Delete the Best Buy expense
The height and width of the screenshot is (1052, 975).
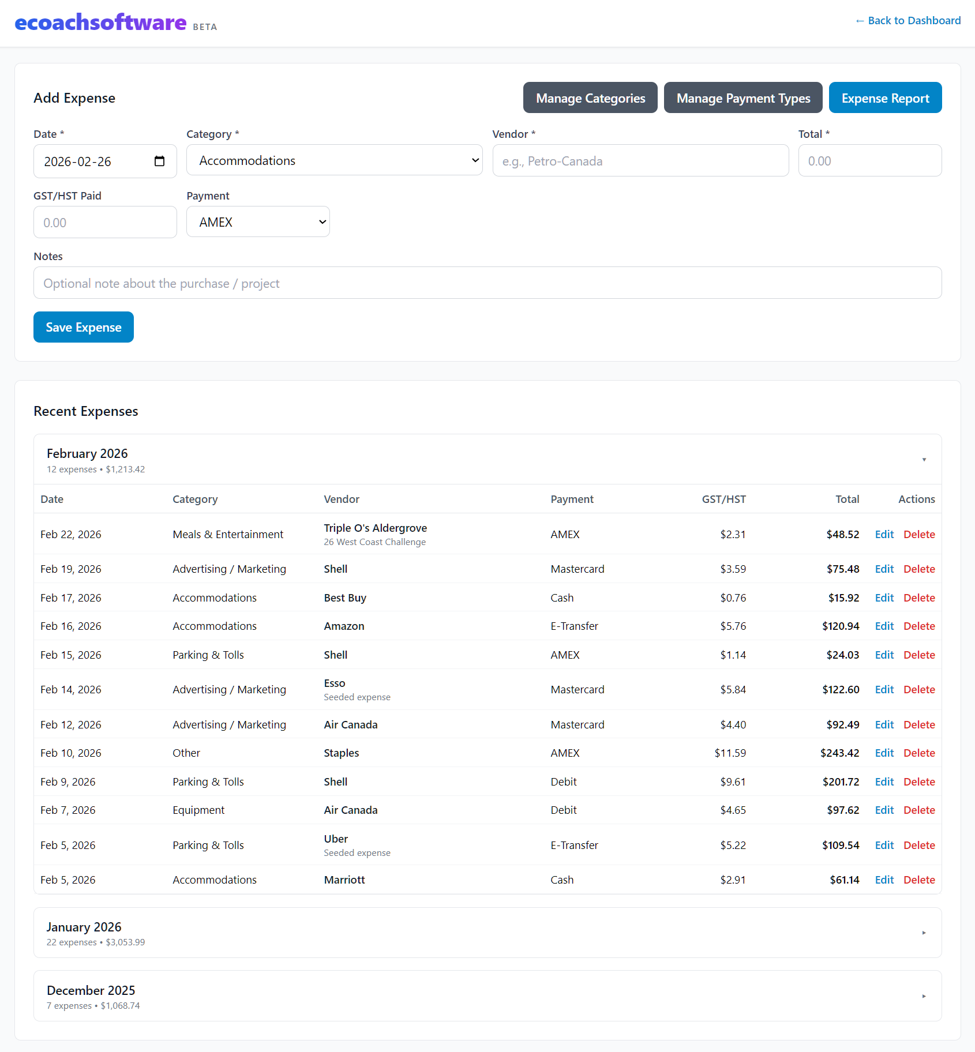tap(918, 598)
